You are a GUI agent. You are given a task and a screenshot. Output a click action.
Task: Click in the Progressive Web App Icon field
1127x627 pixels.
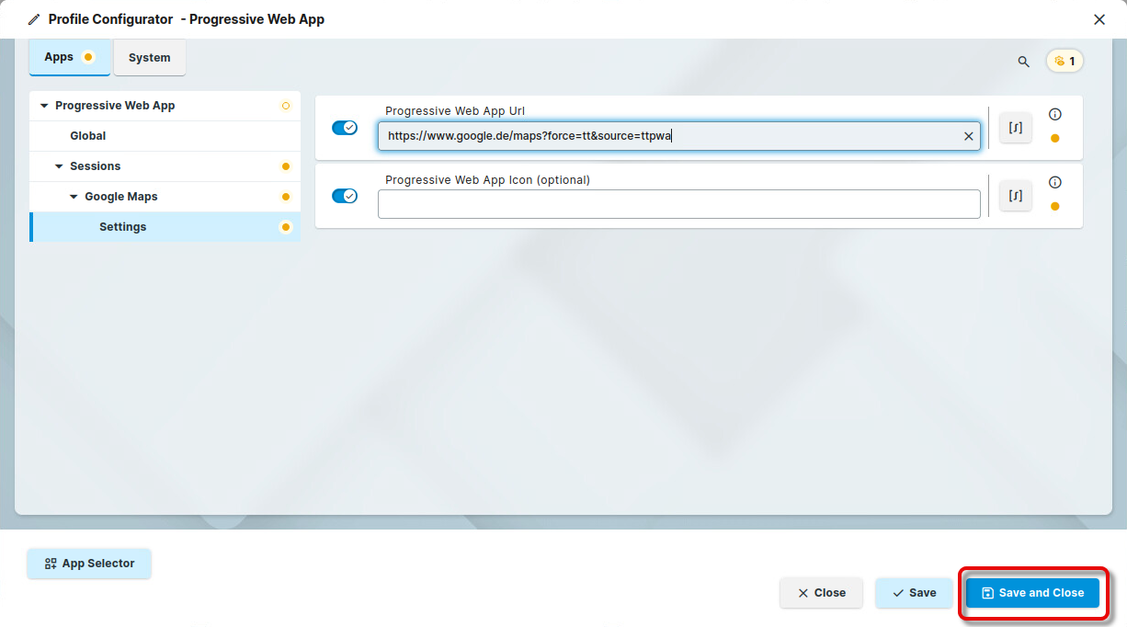coord(678,204)
